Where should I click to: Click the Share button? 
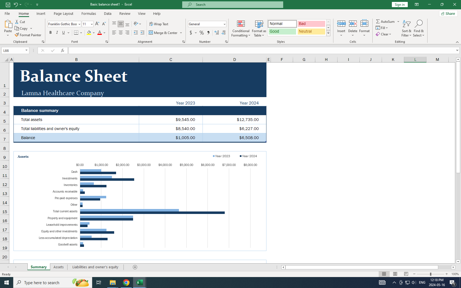point(448,13)
